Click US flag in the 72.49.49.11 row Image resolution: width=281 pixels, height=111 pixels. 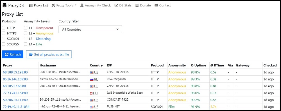click(92, 107)
